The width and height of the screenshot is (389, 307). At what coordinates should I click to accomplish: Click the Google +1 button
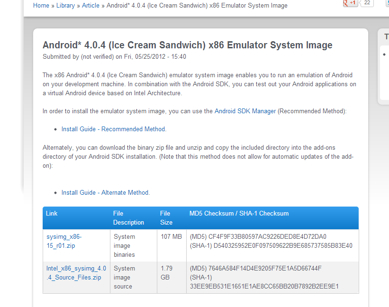pyautogui.click(x=350, y=3)
